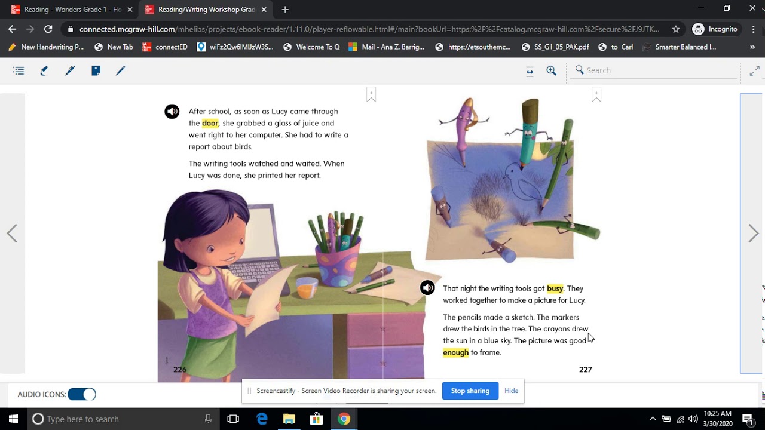Select the pen drawing tool

click(x=121, y=70)
